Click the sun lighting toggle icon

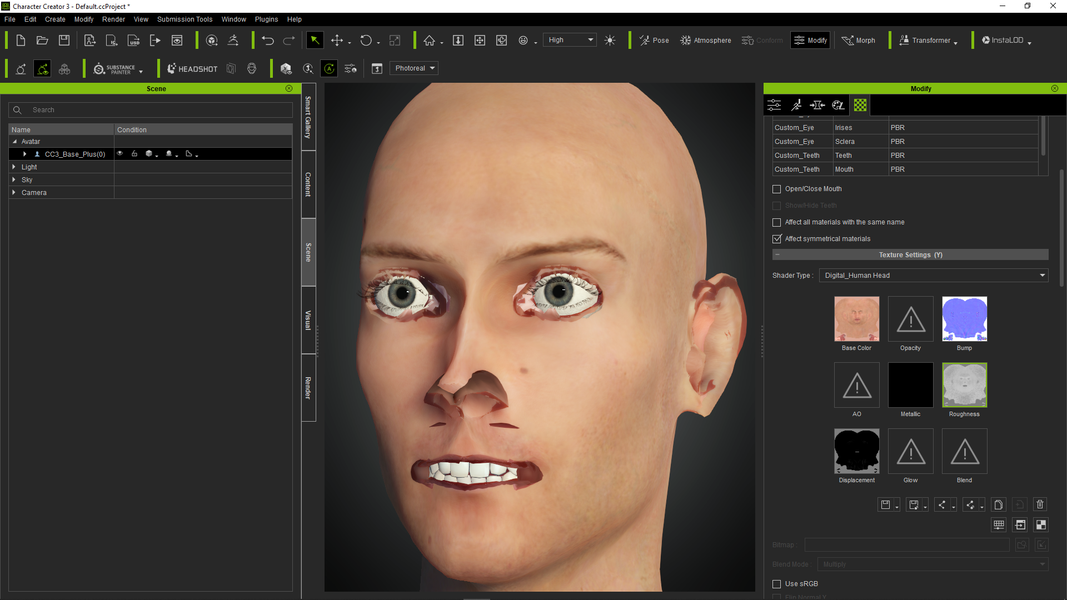point(610,40)
